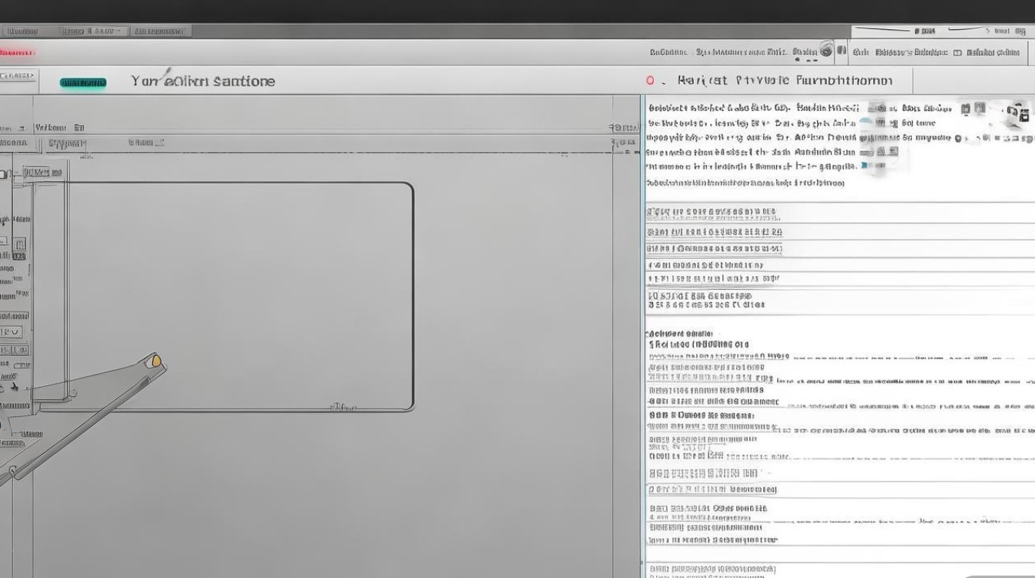Tick the small empty checkbox in the top-right toolbar
Screen dimensions: 1035x578
[x=957, y=53]
